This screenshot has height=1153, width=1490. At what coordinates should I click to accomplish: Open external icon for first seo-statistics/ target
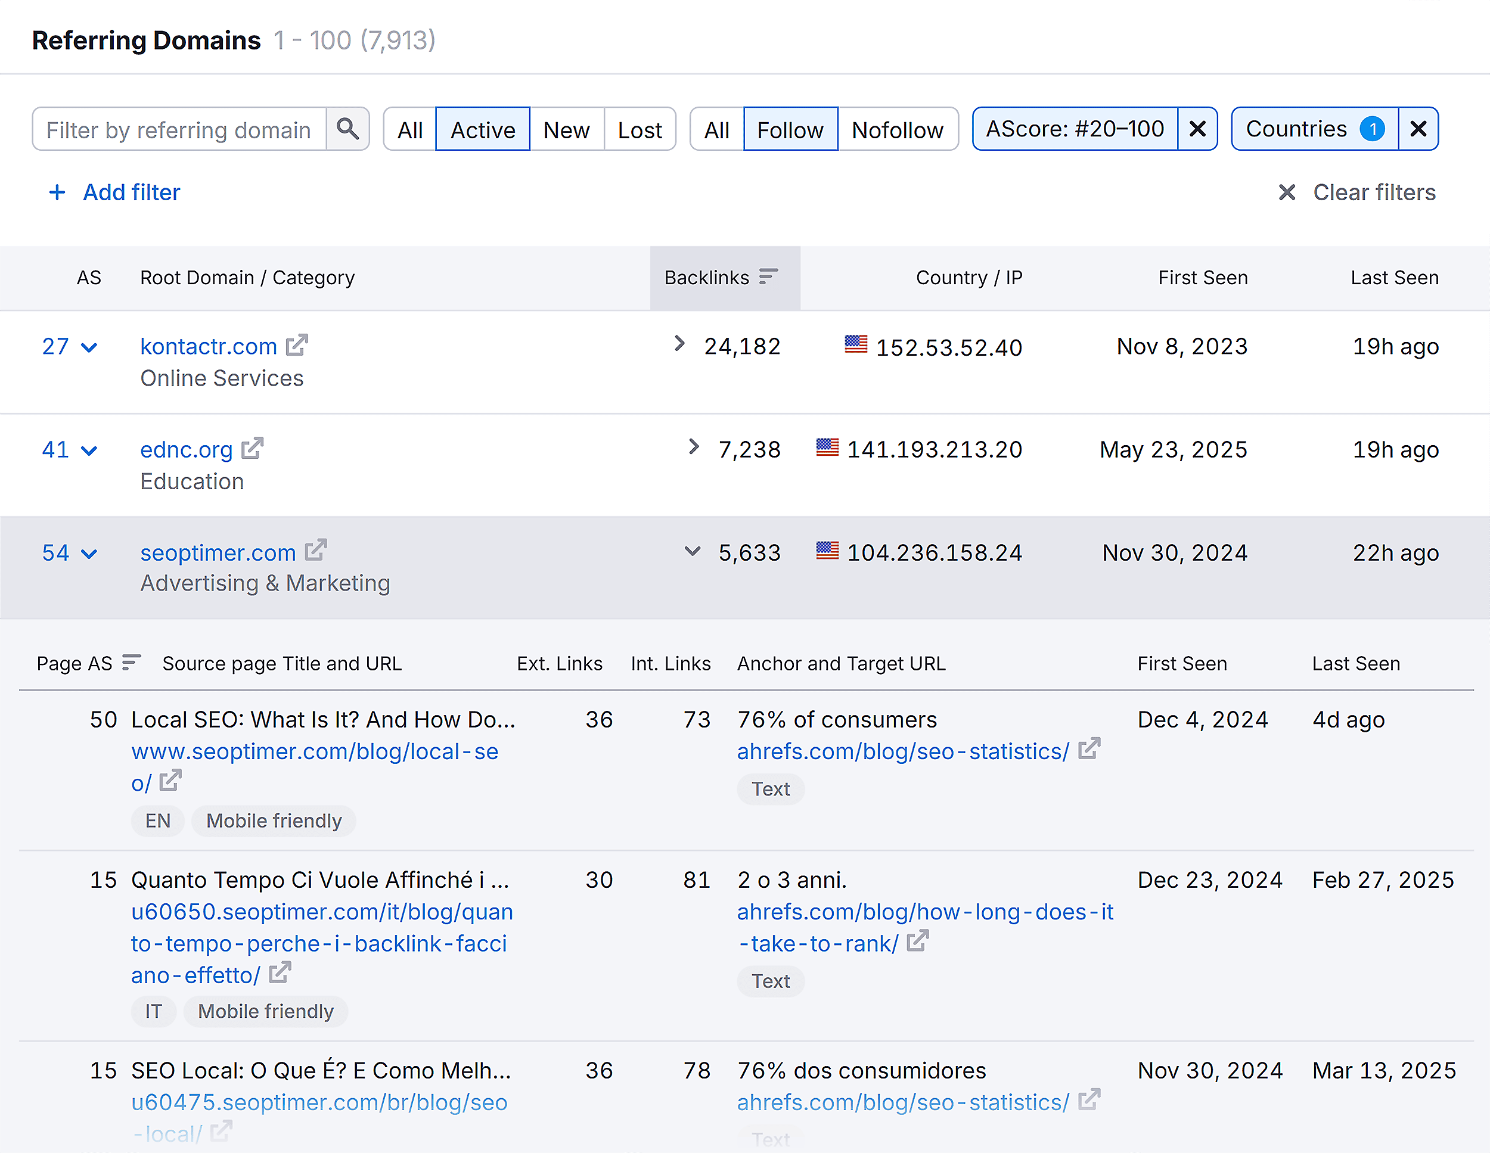coord(1089,748)
